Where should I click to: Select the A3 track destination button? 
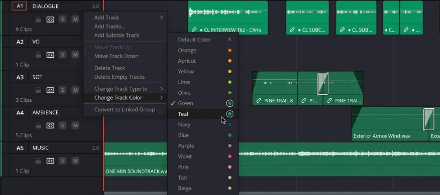20,77
